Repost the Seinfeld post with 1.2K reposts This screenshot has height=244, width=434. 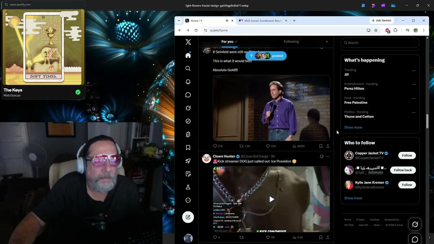coord(245,146)
